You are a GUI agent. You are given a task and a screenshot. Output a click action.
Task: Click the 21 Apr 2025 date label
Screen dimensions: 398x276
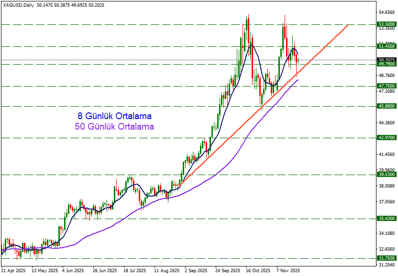point(13,271)
